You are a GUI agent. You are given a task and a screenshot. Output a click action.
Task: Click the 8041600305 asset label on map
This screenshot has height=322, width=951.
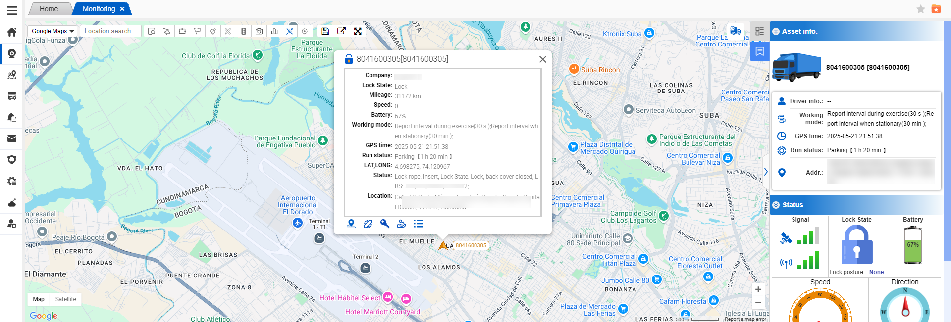coord(471,245)
